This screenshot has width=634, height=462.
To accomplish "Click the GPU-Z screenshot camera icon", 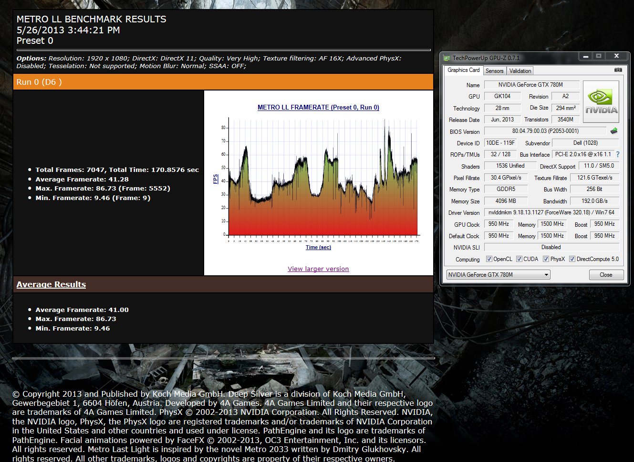I will (x=618, y=70).
